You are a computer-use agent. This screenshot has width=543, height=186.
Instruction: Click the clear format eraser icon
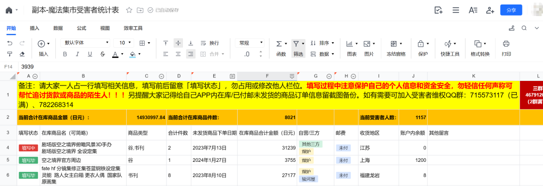(22, 54)
